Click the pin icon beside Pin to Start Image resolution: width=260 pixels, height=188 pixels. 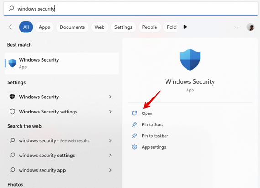(x=135, y=124)
